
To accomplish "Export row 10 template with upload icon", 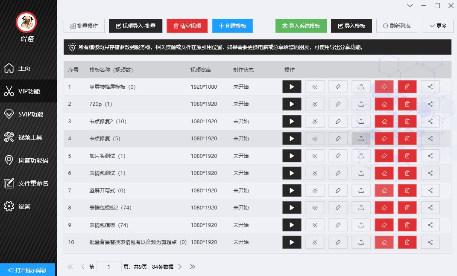I will click(x=361, y=242).
